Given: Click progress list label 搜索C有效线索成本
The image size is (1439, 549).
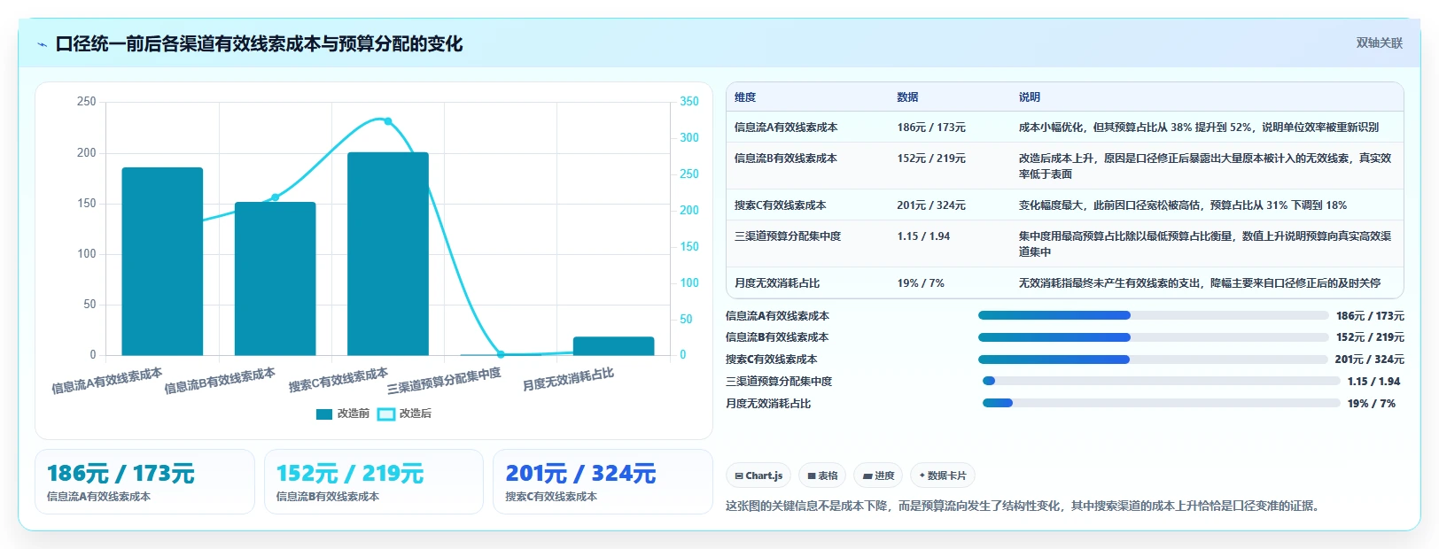Looking at the screenshot, I should (x=772, y=360).
